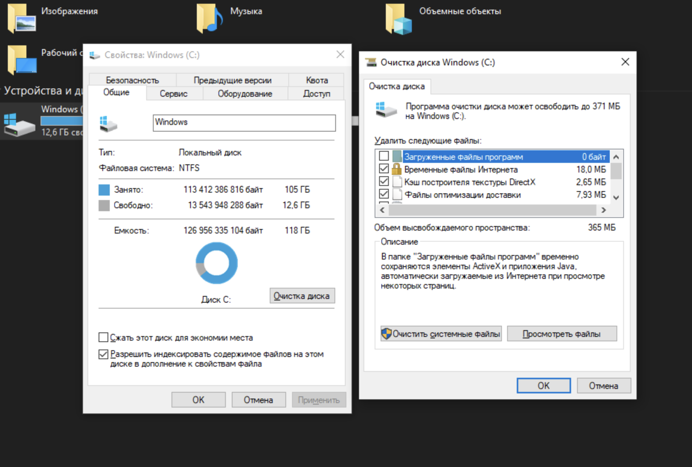The image size is (692, 467).
Task: Click the file icon beside Файлы оптимизации доставки
Action: [x=397, y=194]
